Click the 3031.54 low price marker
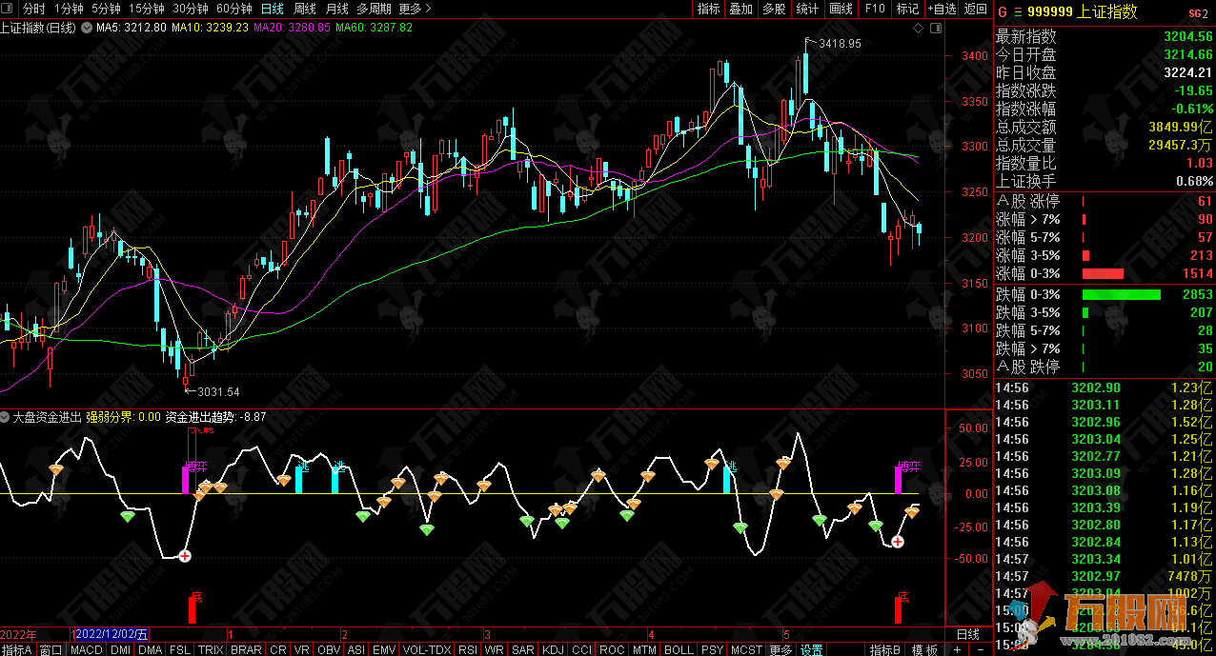Screen dimensions: 1216x656 click(217, 391)
